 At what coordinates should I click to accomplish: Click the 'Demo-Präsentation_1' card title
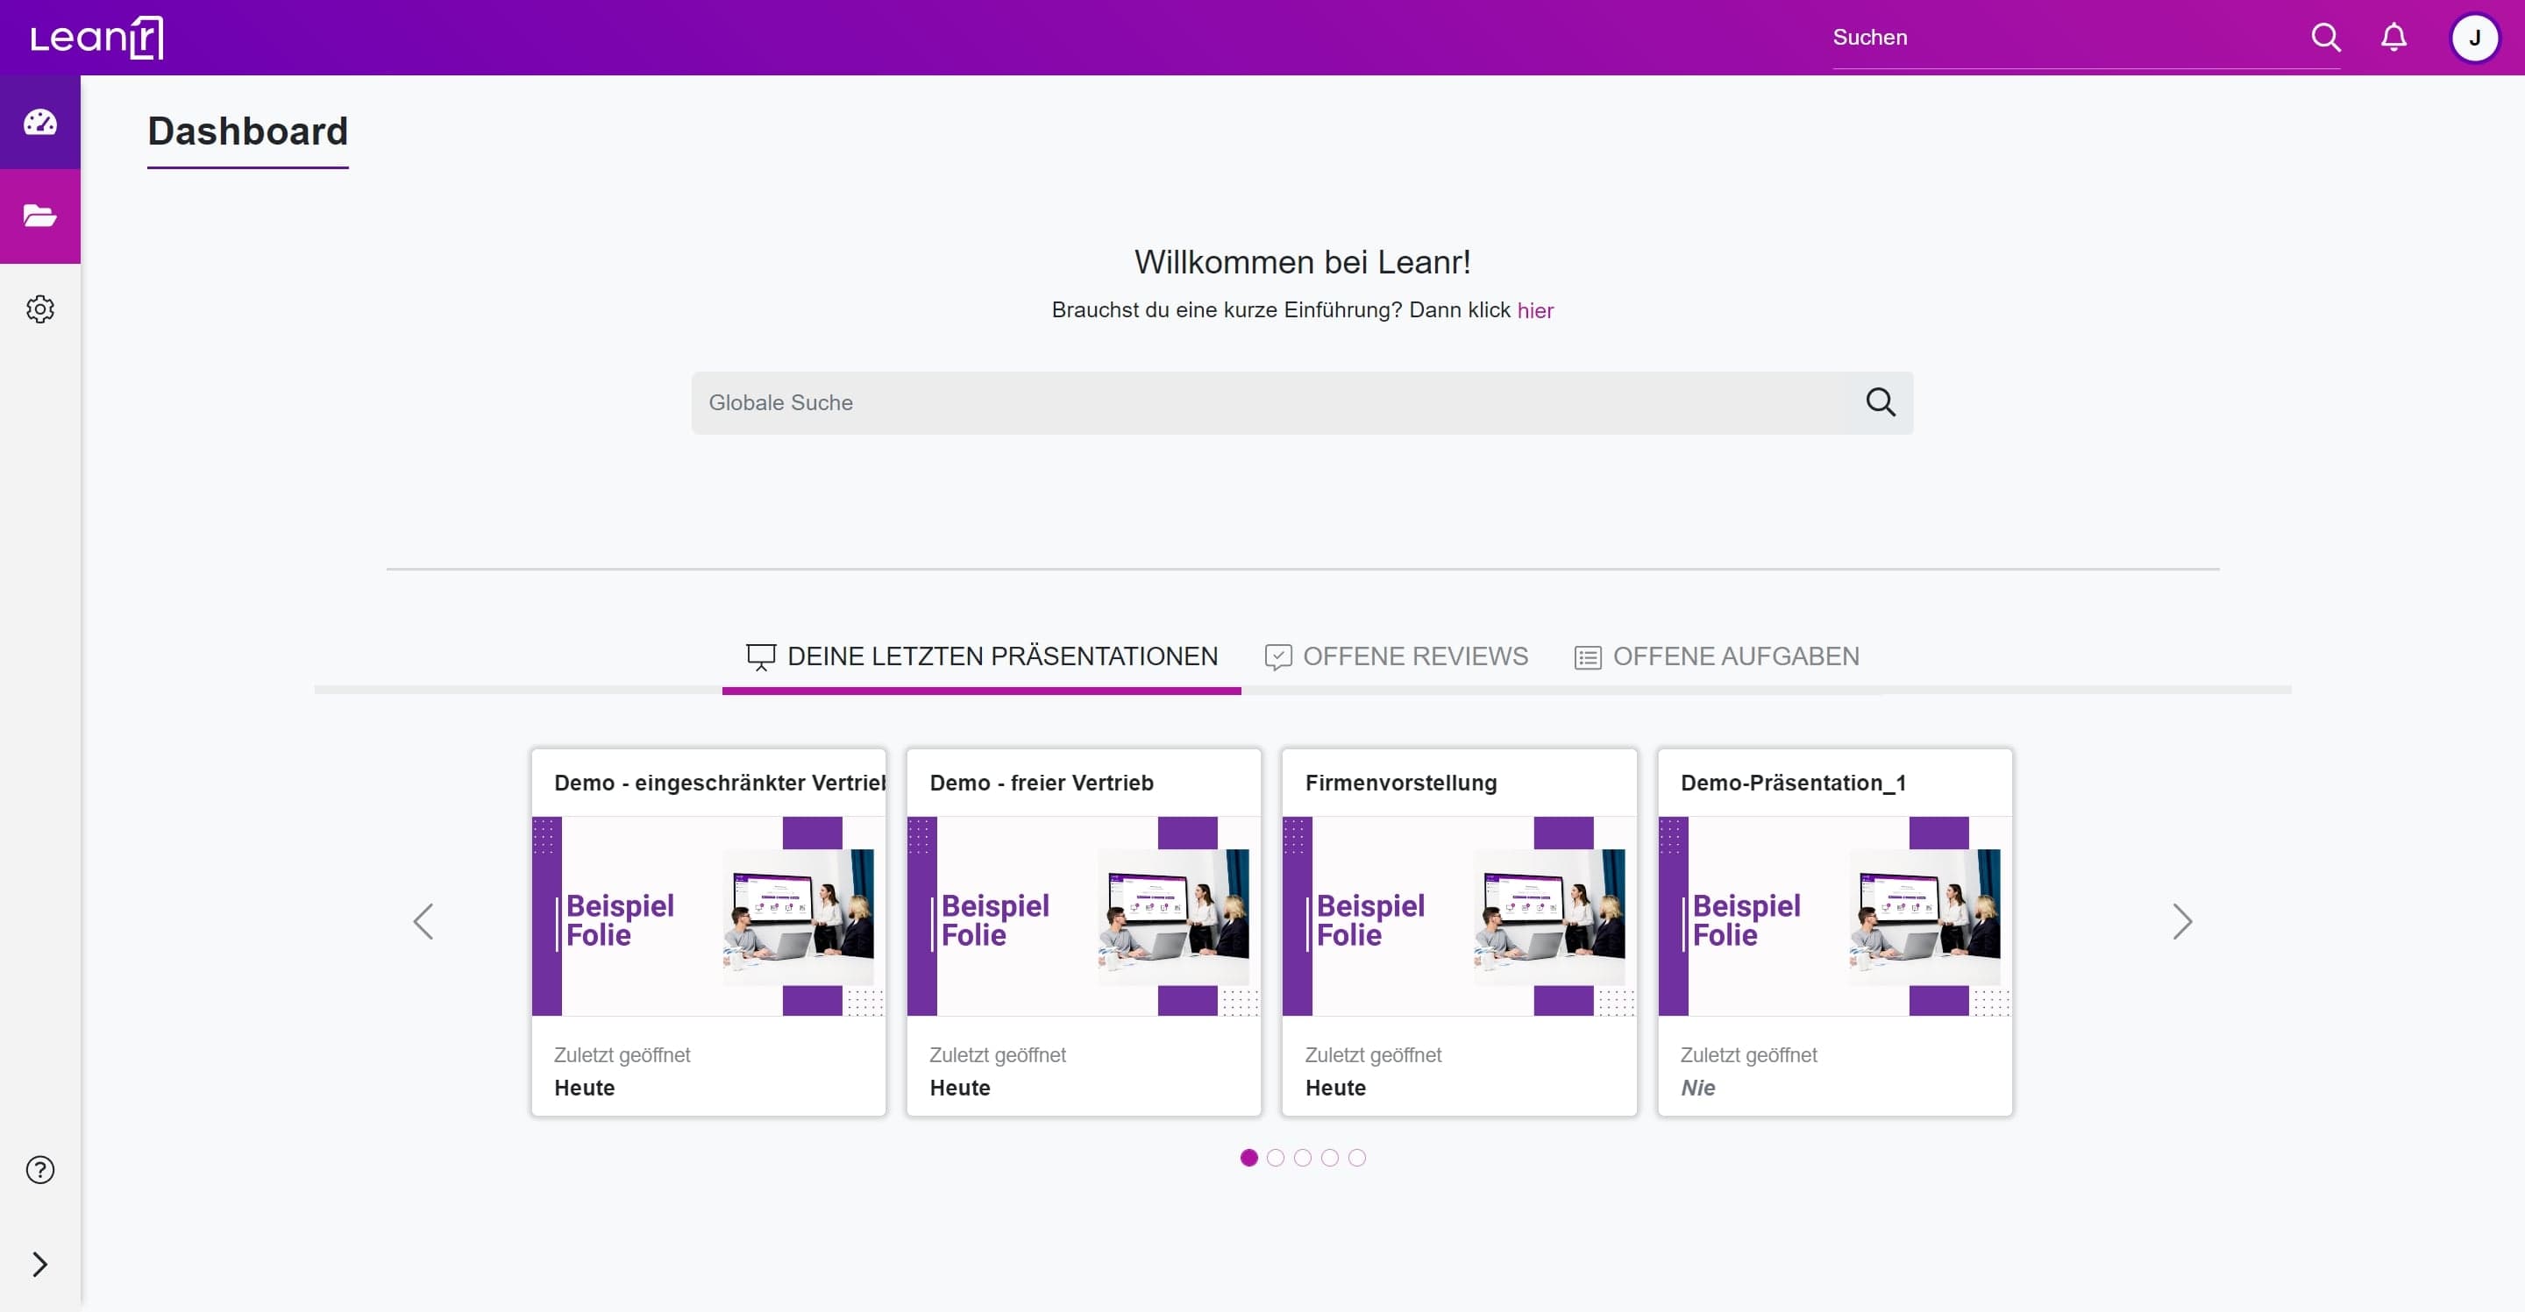coord(1793,782)
